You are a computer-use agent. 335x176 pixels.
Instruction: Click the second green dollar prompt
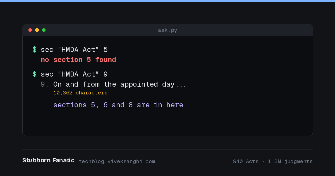pos(35,74)
